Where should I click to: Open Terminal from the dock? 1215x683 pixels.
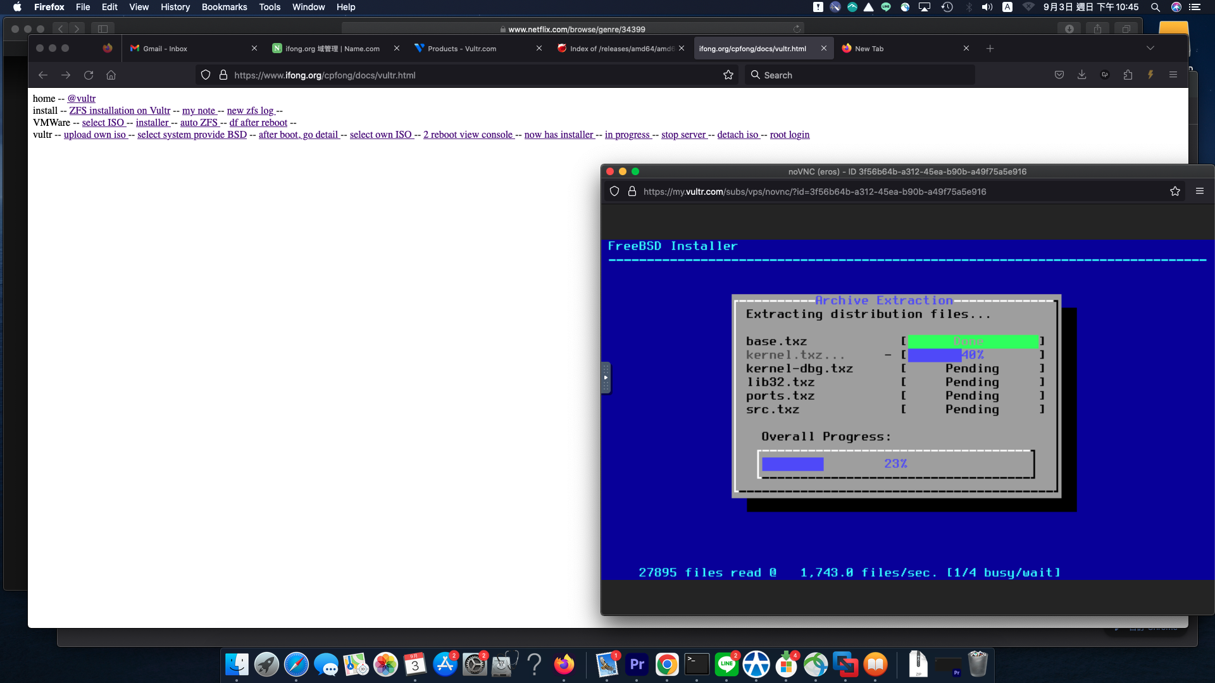click(697, 664)
